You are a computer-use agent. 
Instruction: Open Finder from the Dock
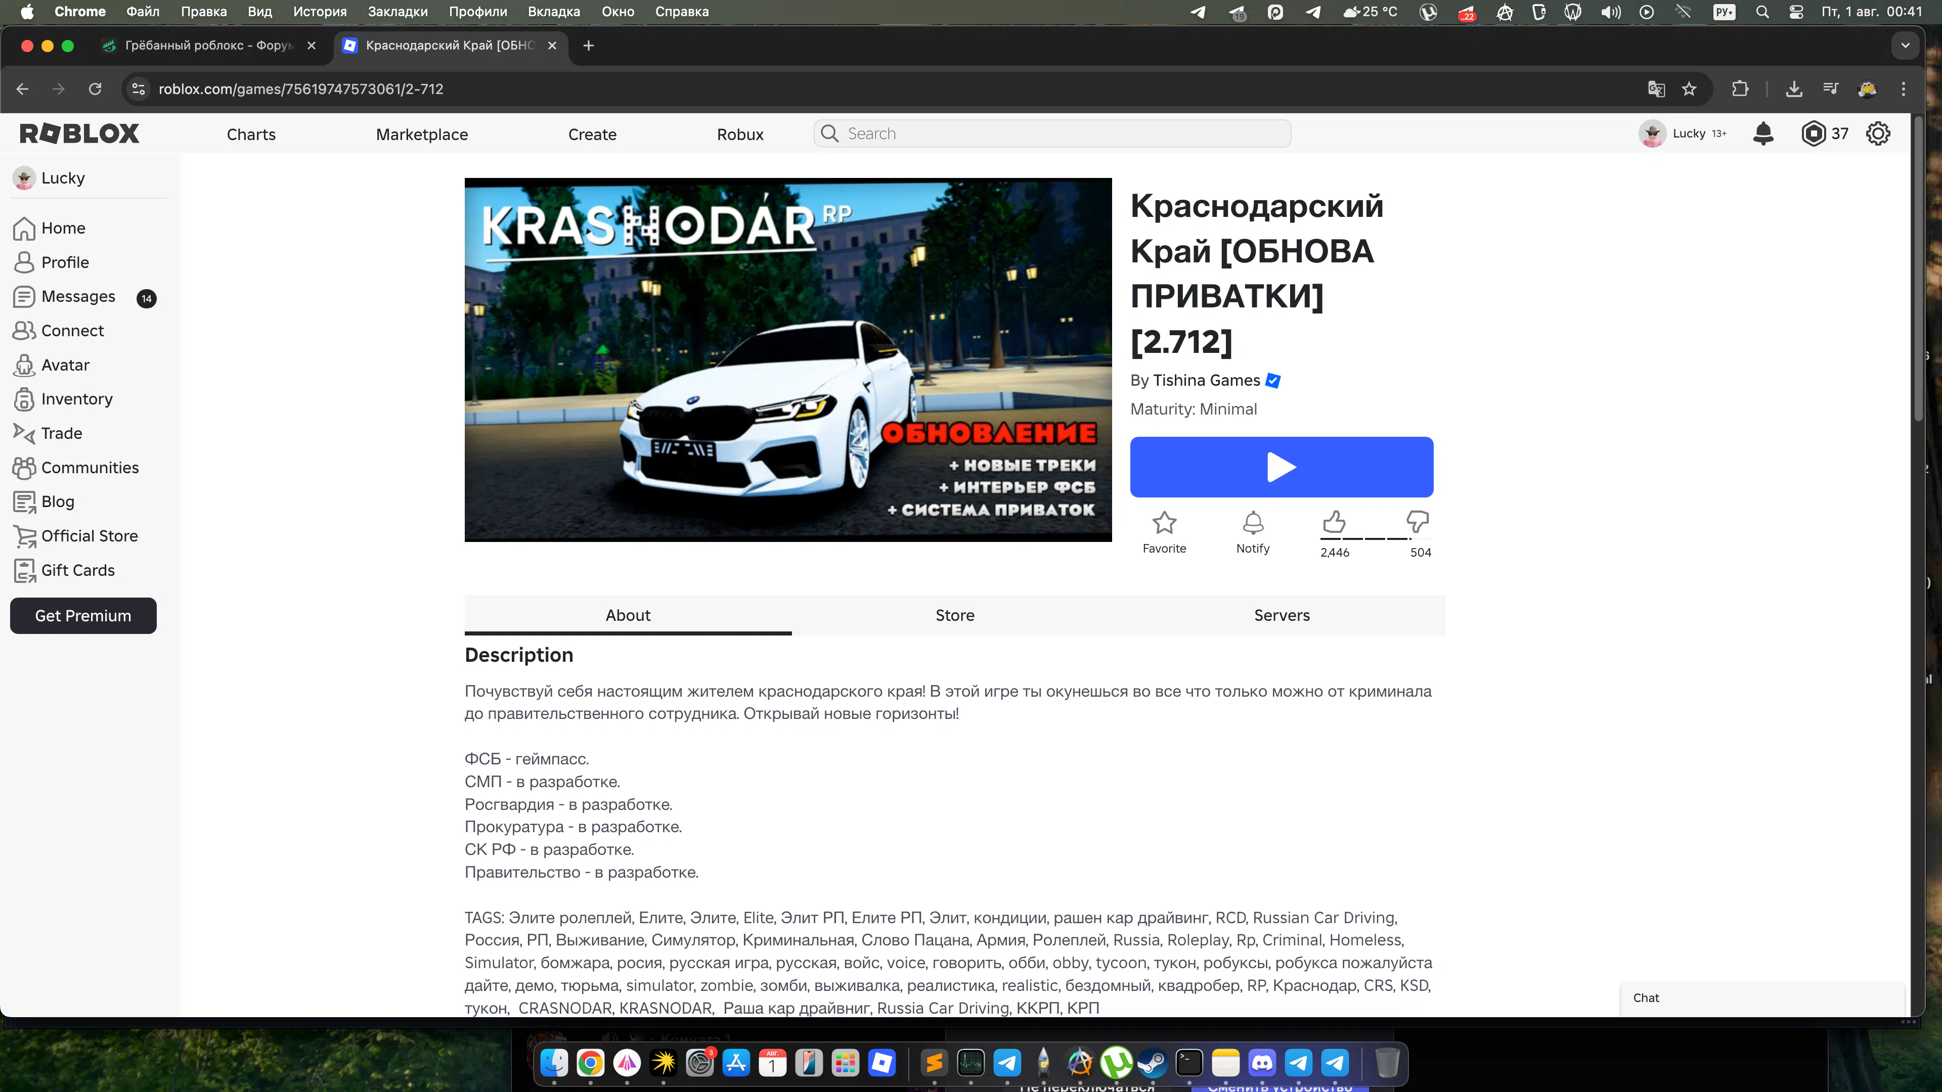point(554,1063)
